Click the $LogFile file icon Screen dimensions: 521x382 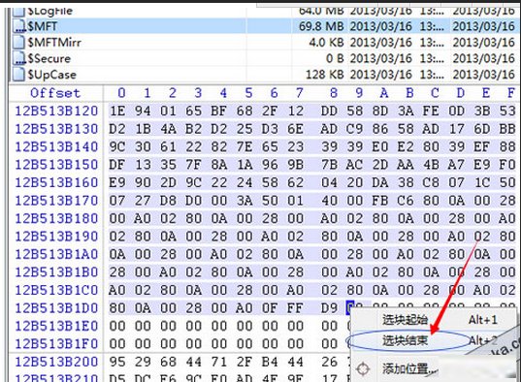point(19,12)
